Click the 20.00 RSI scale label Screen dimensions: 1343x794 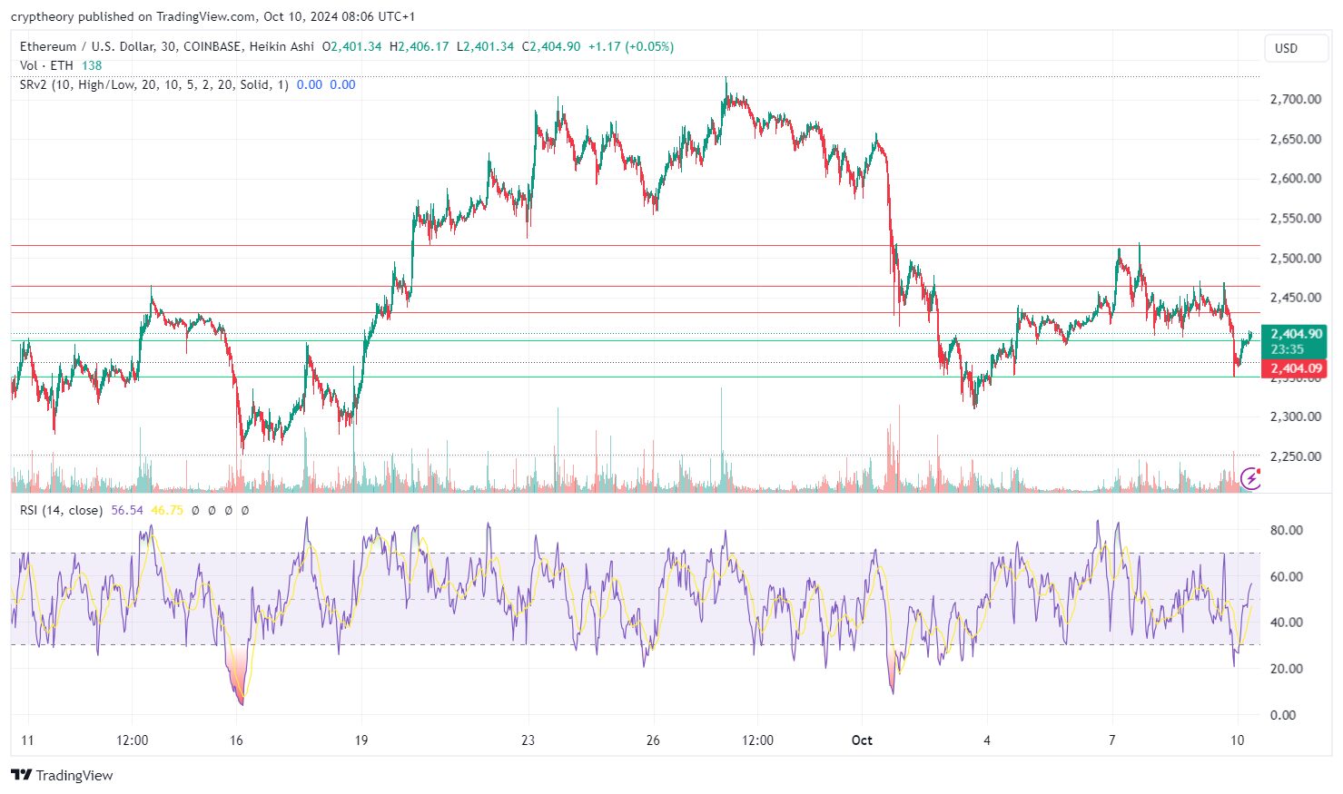click(x=1287, y=669)
